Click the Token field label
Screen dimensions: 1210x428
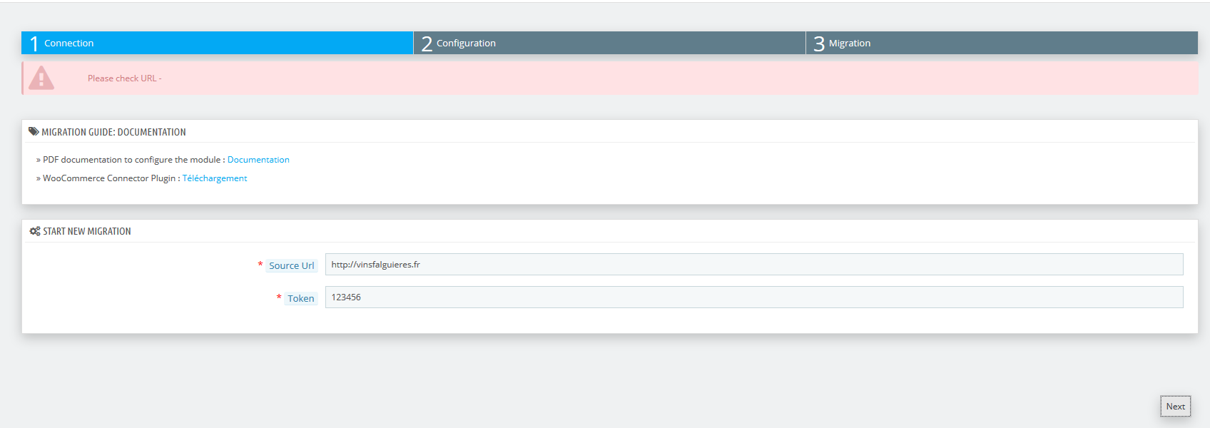click(301, 298)
